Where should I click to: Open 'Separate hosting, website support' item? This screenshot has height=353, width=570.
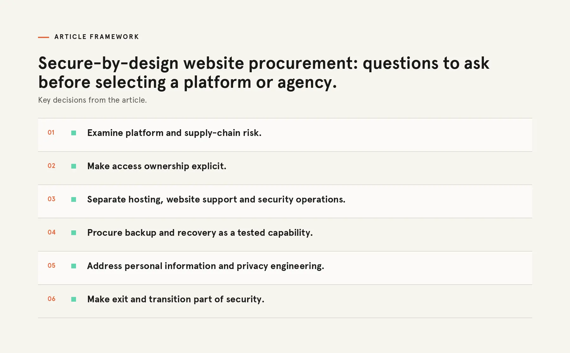(285, 202)
